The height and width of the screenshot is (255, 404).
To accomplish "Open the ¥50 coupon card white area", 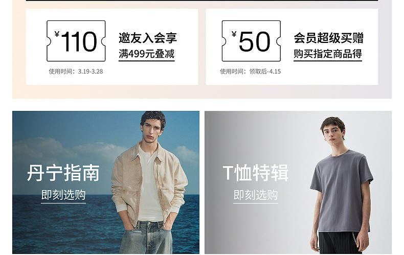I will click(292, 47).
